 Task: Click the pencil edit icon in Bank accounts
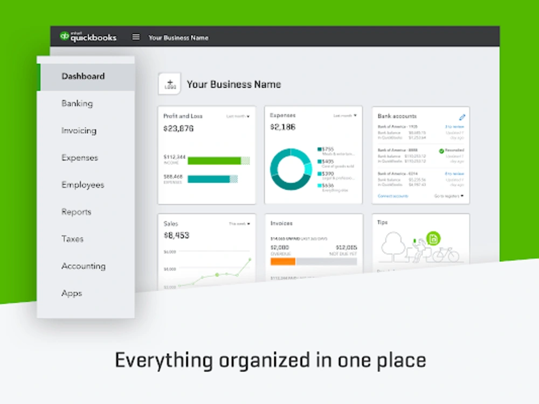[462, 117]
